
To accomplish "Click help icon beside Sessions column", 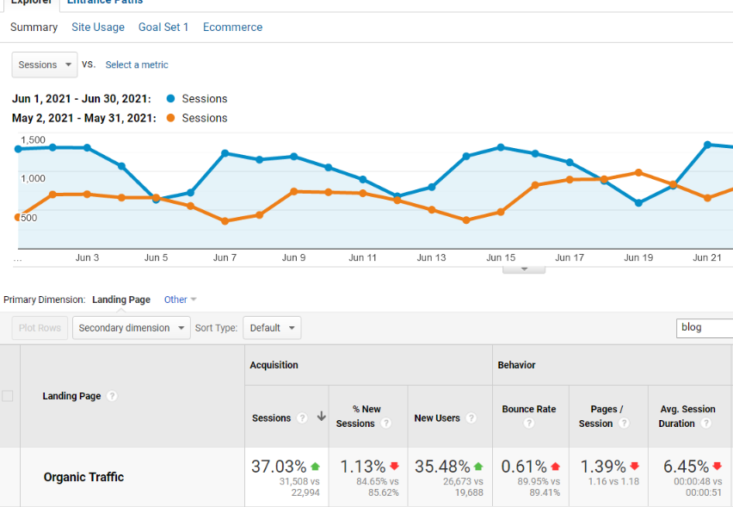I will pyautogui.click(x=302, y=418).
